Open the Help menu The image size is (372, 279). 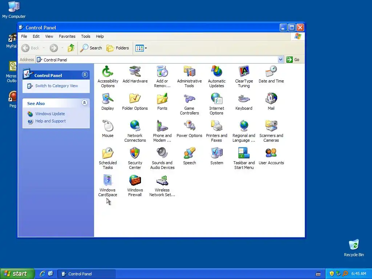click(x=100, y=36)
